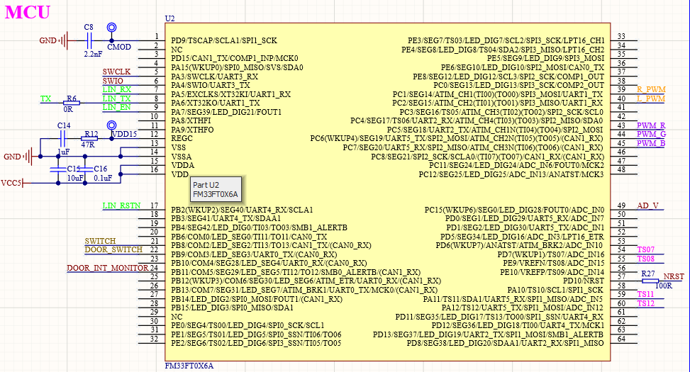Select the U2 designator label
Viewport: 690px width, 372px height.
(169, 18)
